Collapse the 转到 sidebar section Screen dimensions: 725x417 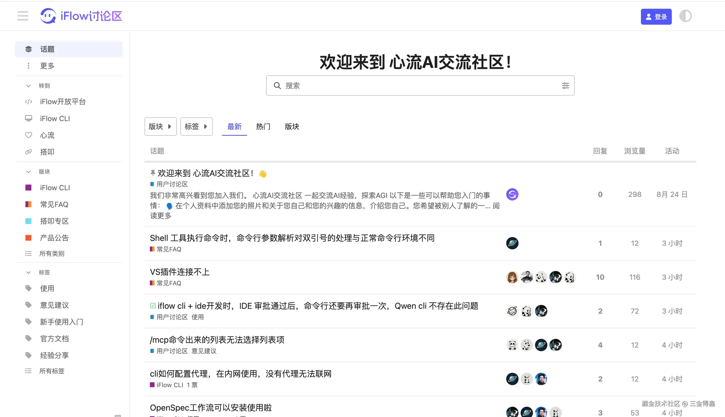point(28,86)
